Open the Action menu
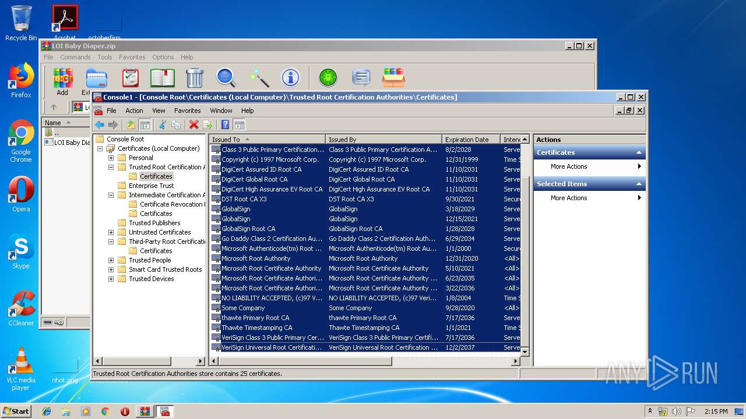The width and height of the screenshot is (746, 419). pos(134,111)
